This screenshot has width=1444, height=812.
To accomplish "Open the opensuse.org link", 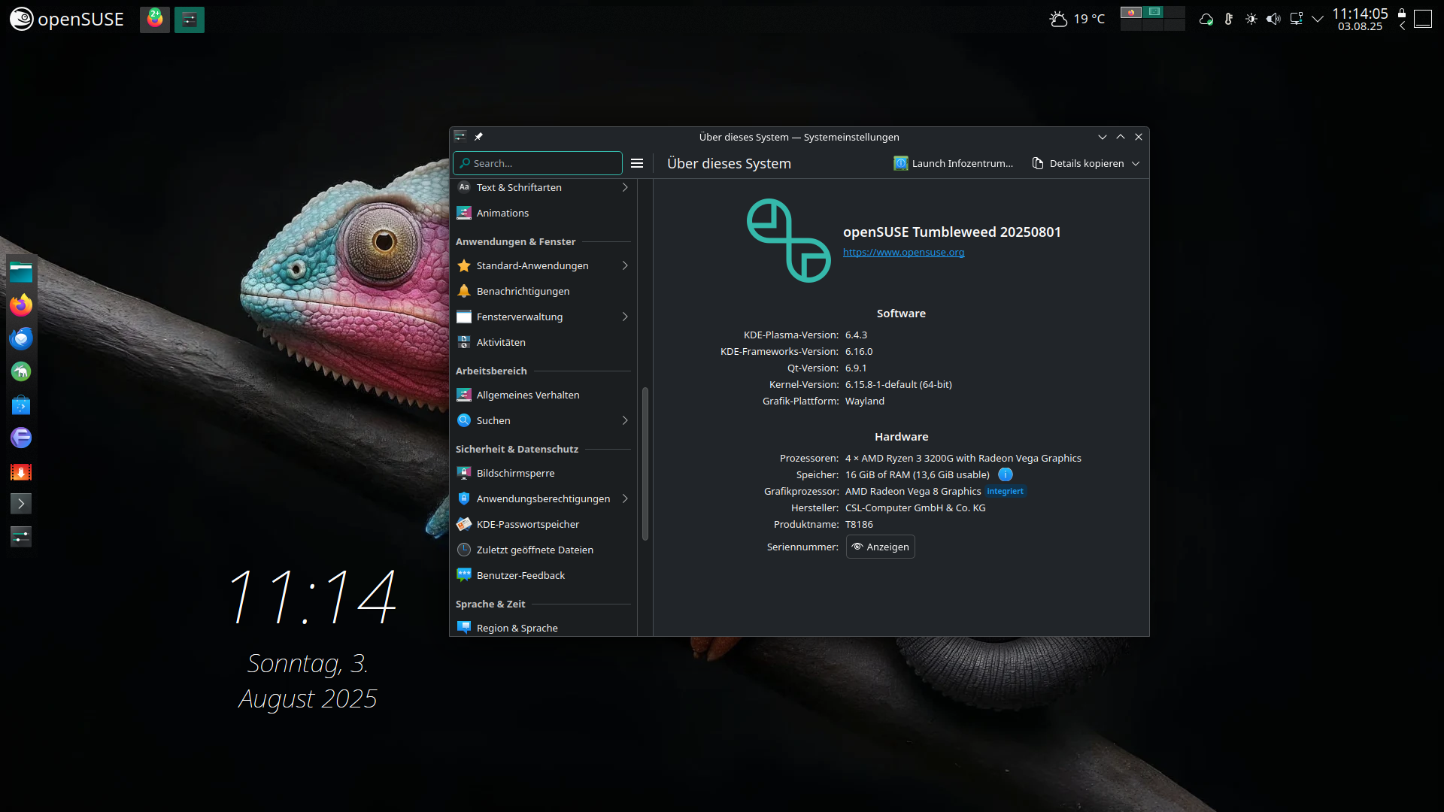I will (x=903, y=253).
